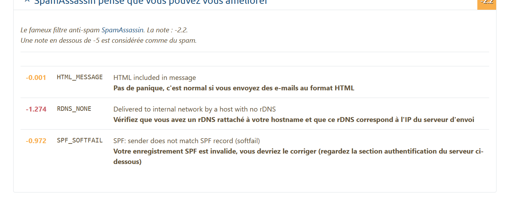Click the "Votre enregistrement SPF est invalide" advice
This screenshot has height=197, width=508.
(x=298, y=157)
